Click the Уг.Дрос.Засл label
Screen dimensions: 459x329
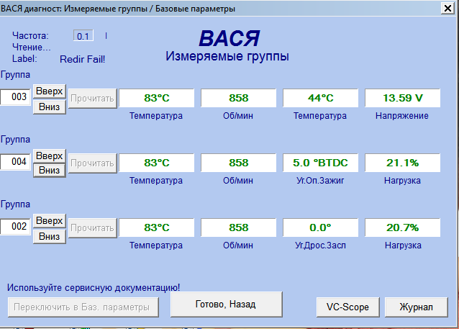[x=320, y=245]
